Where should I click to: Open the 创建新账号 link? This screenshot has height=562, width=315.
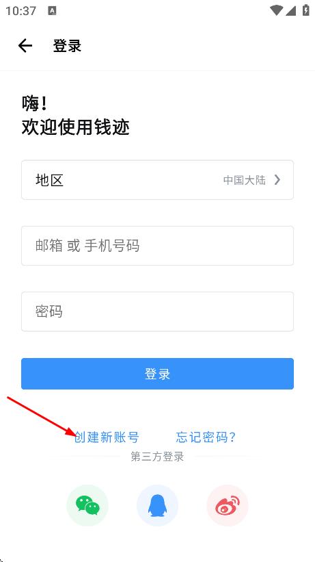[x=107, y=437]
